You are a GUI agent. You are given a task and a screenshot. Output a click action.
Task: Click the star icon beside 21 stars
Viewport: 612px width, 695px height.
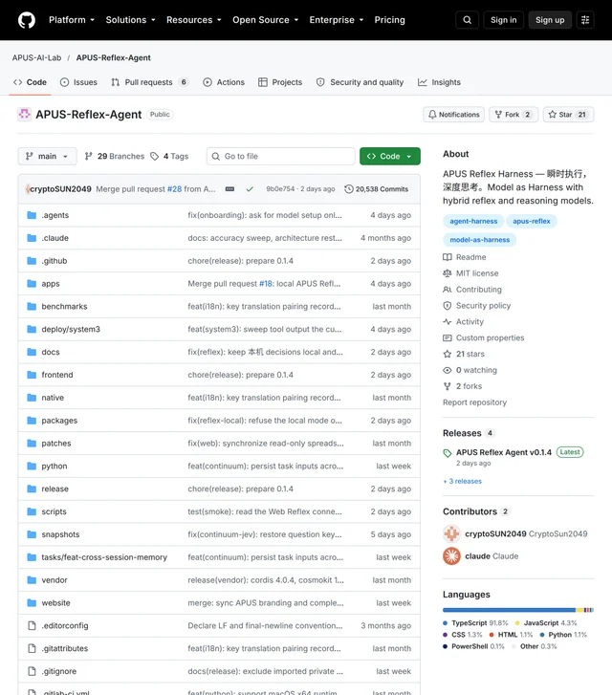click(447, 354)
